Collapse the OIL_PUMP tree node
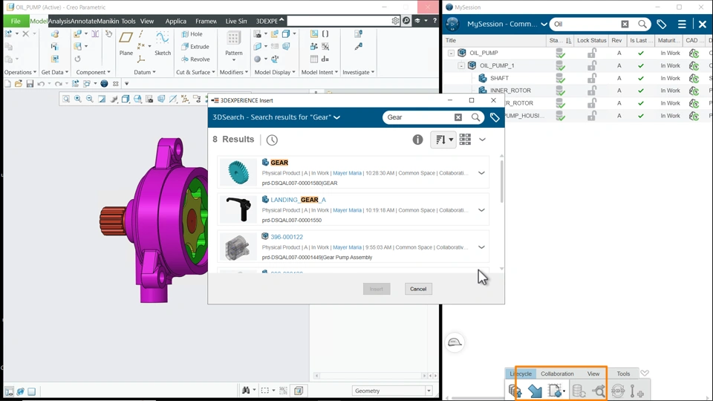This screenshot has height=401, width=713. coord(451,53)
